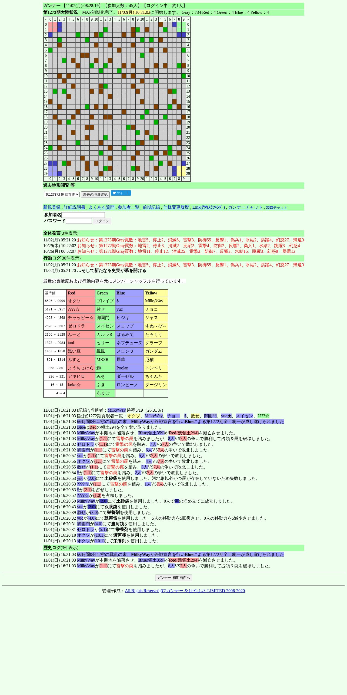Click the 過去の地形確認 button

[95, 195]
